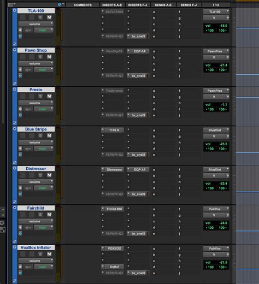Click the vol -27.4 field on Pawn Shop track

click(216, 65)
